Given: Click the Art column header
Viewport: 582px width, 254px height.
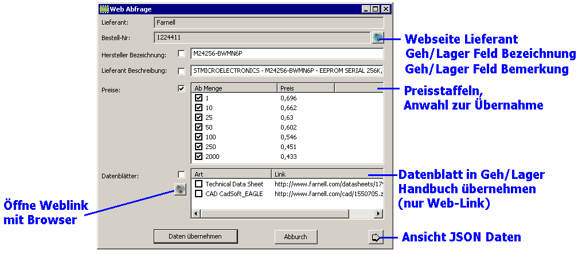Looking at the screenshot, I should coord(232,174).
